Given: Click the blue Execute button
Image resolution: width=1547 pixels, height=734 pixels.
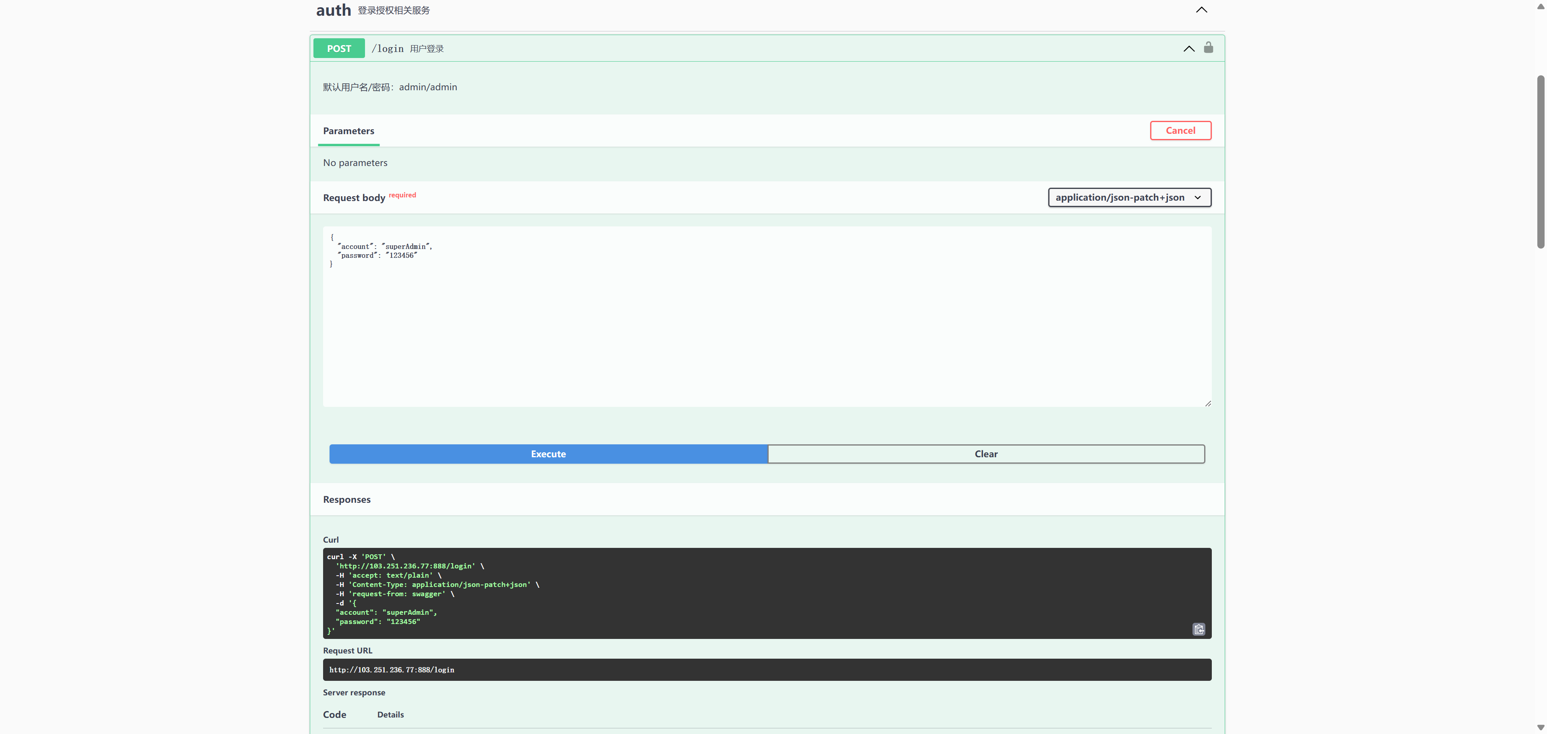Looking at the screenshot, I should [548, 454].
